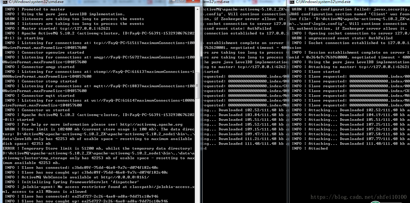Maximize the left cmd.exe window
410x203 pixels.
click(x=182, y=1)
